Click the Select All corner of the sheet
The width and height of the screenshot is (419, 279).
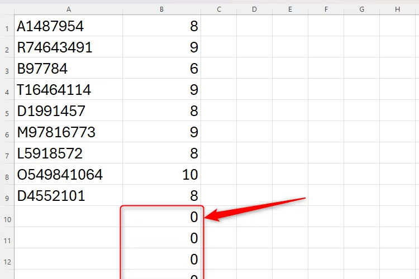[x=7, y=9]
